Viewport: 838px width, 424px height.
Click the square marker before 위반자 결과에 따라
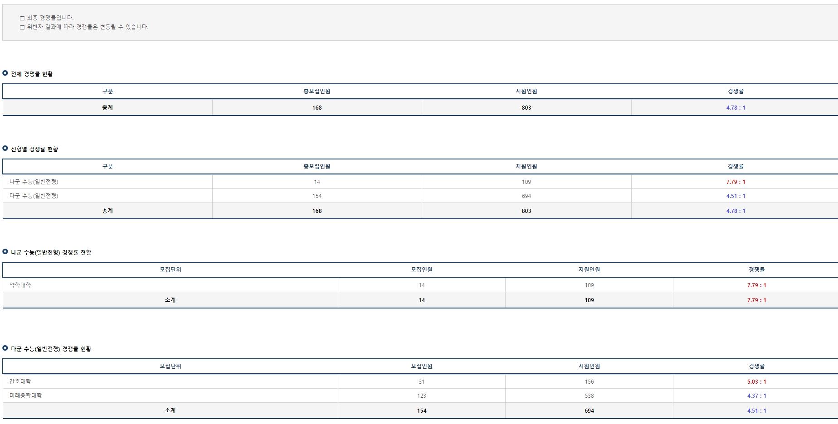[22, 27]
